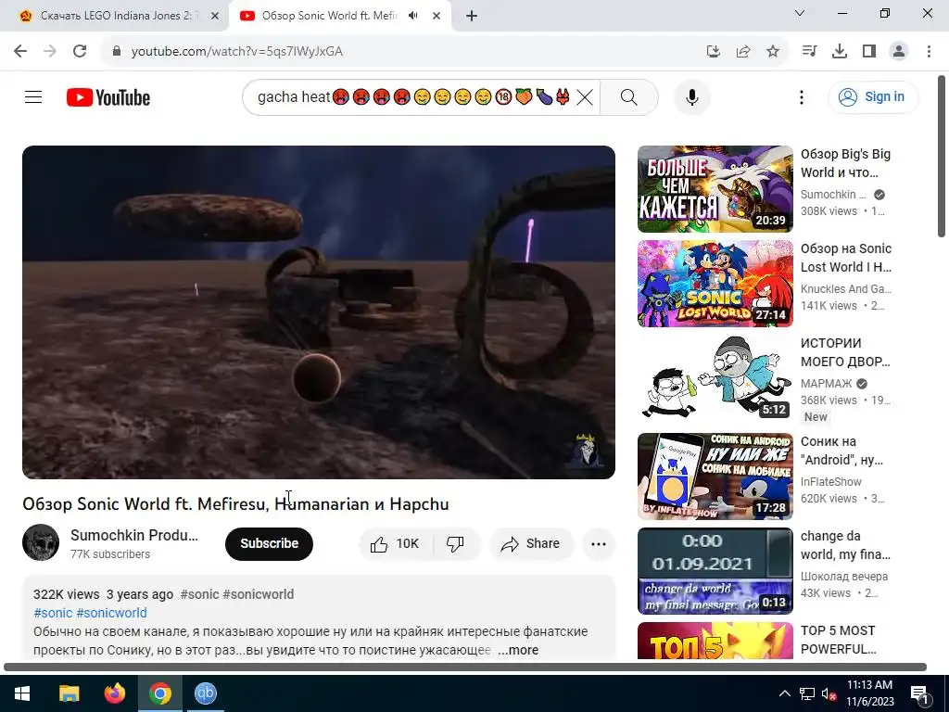
Task: Open TOP 5 MOST POWERFUL video title
Action: [838, 640]
